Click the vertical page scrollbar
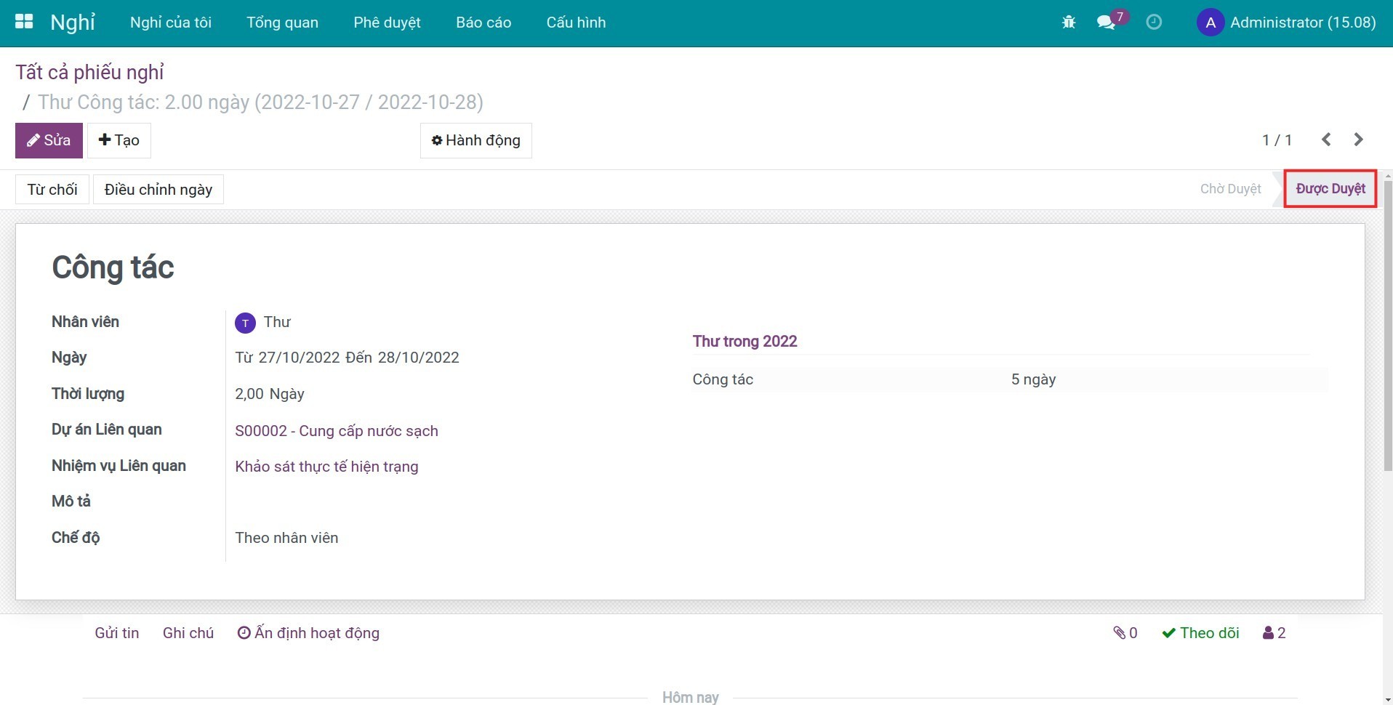 pos(1387,327)
